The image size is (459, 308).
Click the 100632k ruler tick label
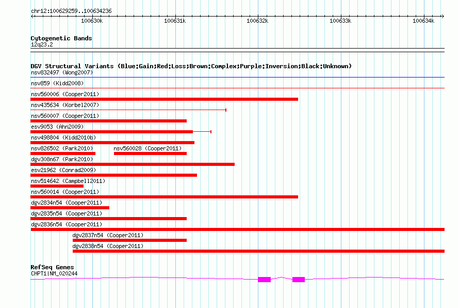pyautogui.click(x=257, y=21)
